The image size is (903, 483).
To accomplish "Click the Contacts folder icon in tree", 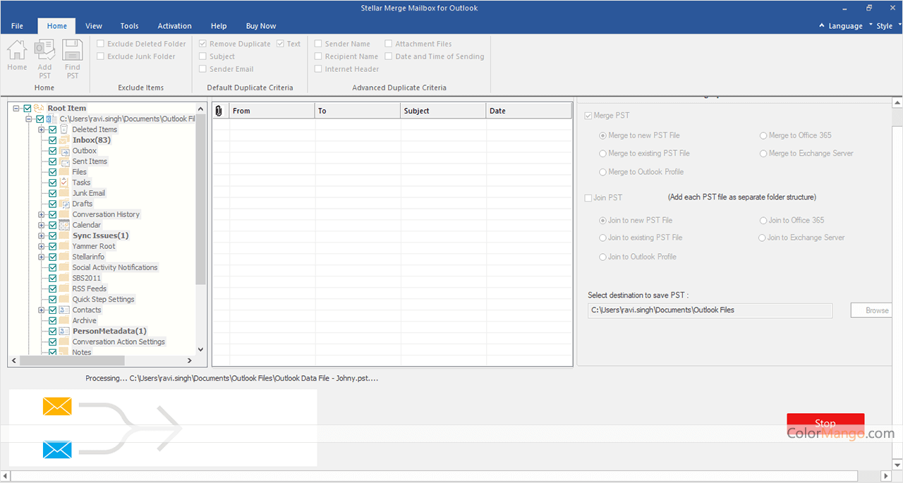I will 64,310.
